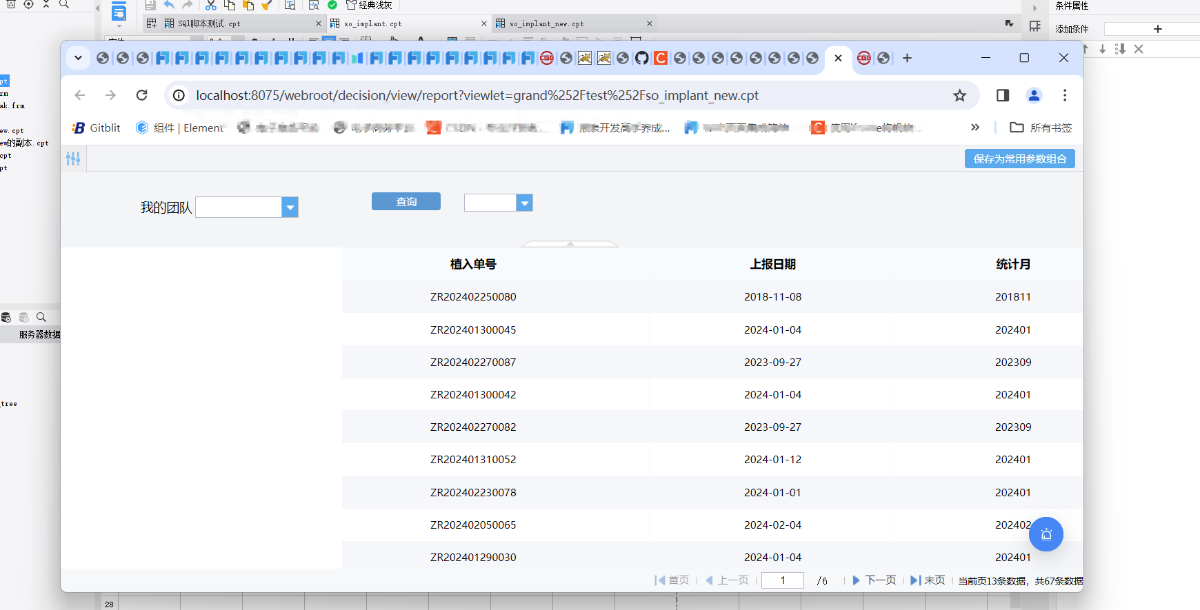
Task: Switch to the GitHub browser tab
Action: [x=642, y=58]
